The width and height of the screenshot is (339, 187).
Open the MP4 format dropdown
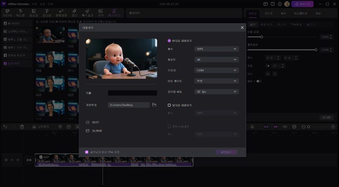tap(217, 49)
